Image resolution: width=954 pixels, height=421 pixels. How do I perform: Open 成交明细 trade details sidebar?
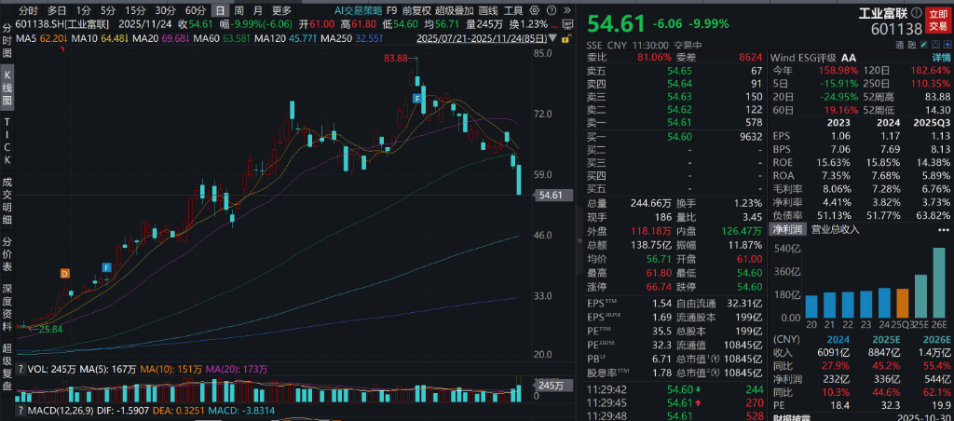pyautogui.click(x=7, y=201)
